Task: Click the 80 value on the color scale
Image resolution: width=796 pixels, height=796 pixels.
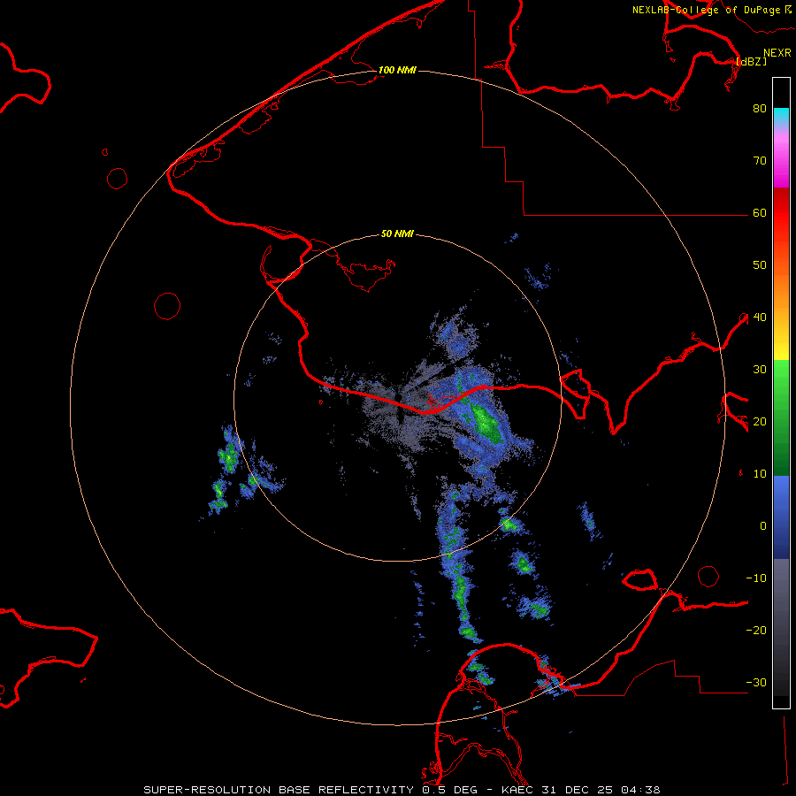Action: pyautogui.click(x=760, y=109)
